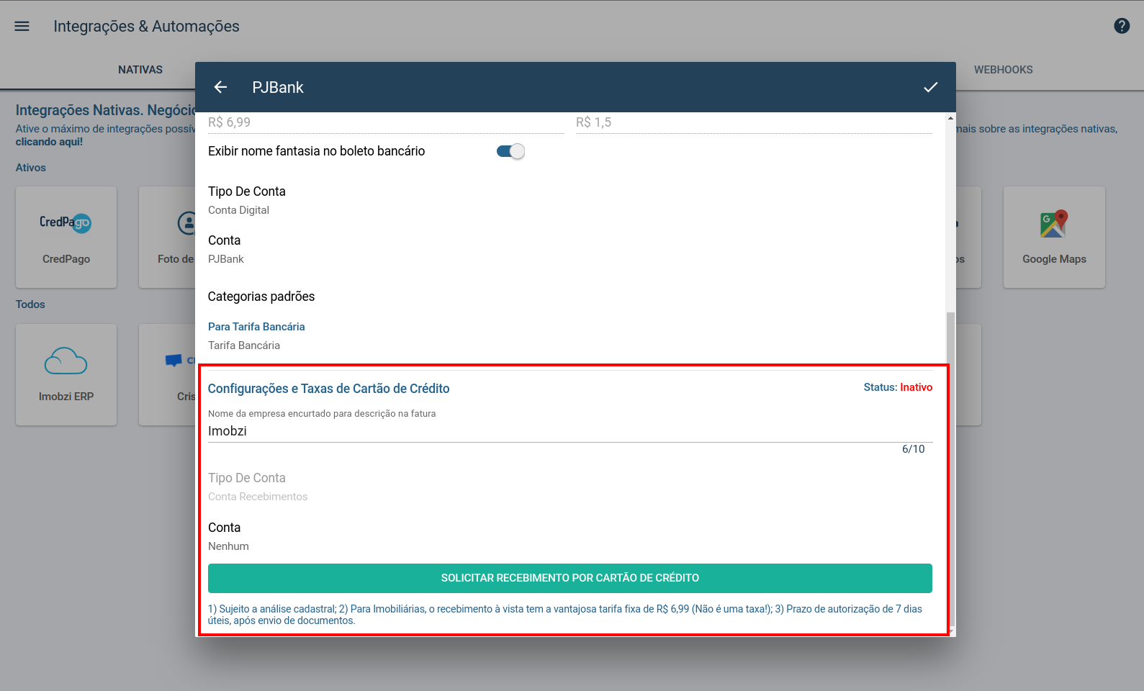Click the 6/10 character counter
The height and width of the screenshot is (691, 1144).
point(913,449)
